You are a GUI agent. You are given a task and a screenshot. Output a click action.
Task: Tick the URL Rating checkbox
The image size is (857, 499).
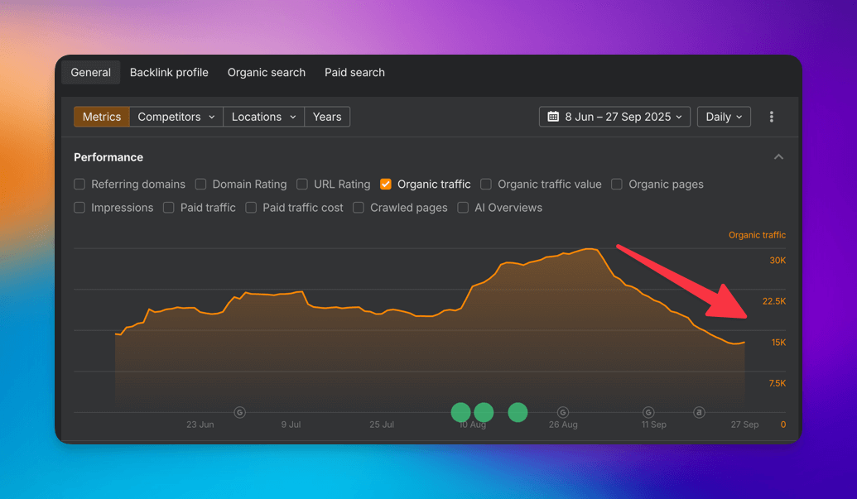coord(302,185)
